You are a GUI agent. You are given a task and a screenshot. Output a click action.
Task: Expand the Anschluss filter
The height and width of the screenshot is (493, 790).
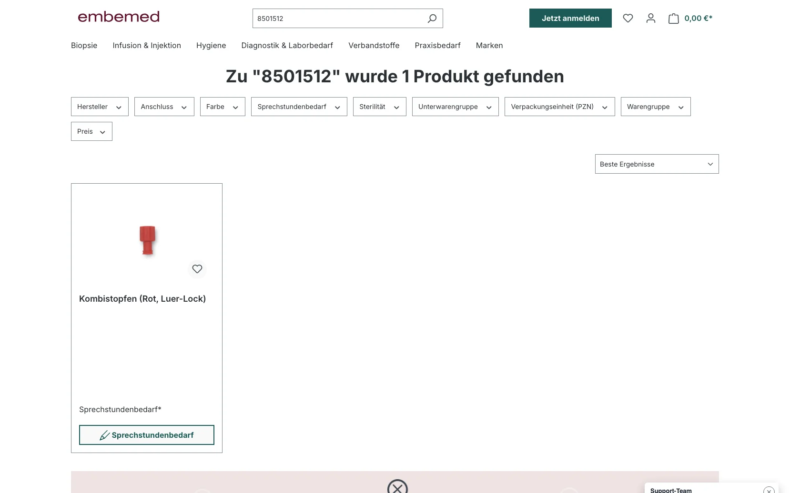click(x=164, y=107)
